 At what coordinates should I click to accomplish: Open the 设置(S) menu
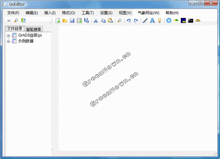(x=106, y=13)
